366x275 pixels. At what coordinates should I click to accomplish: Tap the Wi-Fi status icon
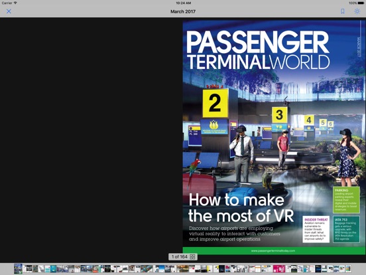[x=15, y=3]
